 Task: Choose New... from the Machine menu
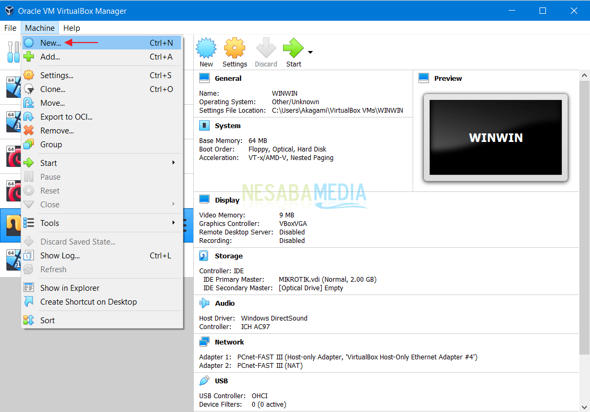coord(102,43)
